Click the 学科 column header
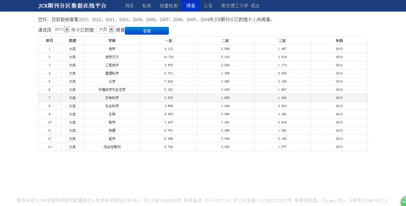This screenshot has width=406, height=206. 112,41
